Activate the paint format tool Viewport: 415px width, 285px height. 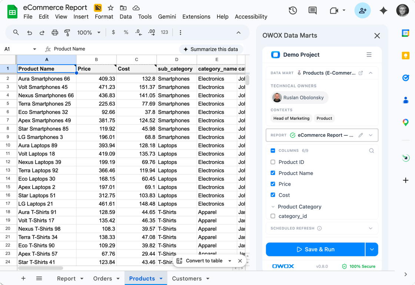click(x=67, y=33)
